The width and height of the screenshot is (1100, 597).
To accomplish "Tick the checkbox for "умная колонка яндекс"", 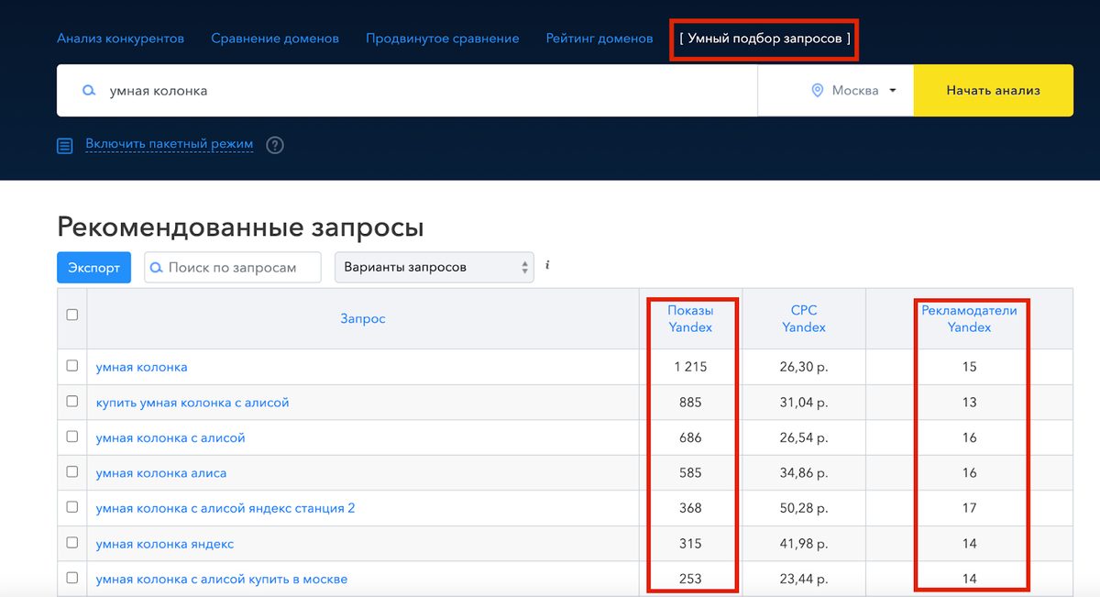I will (72, 543).
